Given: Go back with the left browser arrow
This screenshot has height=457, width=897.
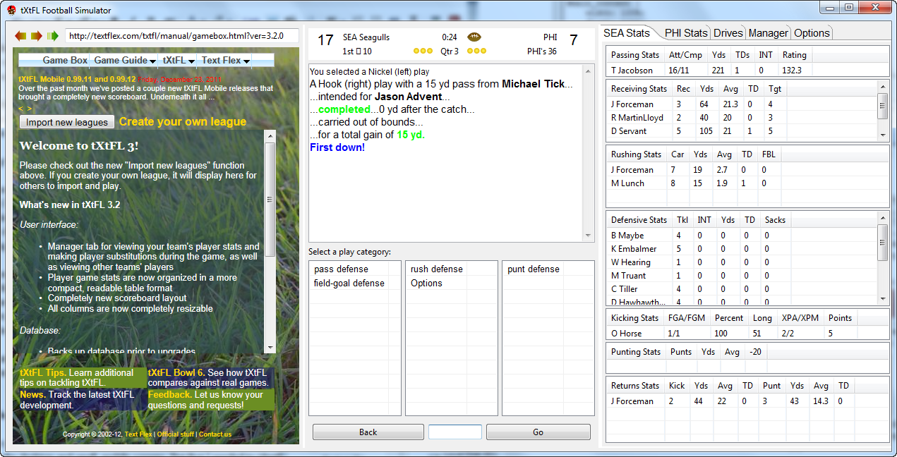Looking at the screenshot, I should 20,36.
